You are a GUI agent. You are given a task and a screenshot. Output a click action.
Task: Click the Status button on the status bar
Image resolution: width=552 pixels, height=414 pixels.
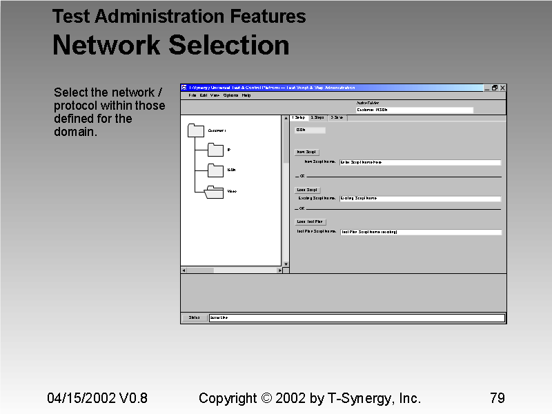[x=193, y=318]
